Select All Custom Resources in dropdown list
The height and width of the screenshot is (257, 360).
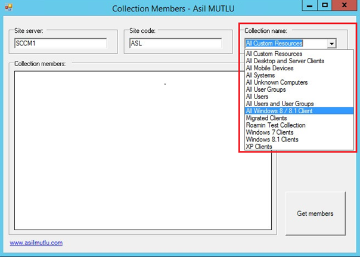(x=299, y=54)
